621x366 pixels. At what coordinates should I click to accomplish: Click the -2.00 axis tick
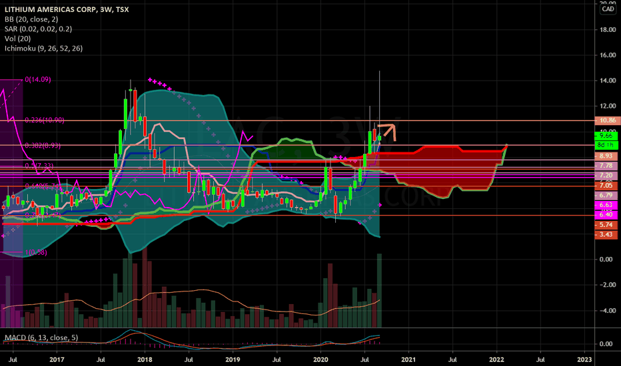pyautogui.click(x=607, y=285)
